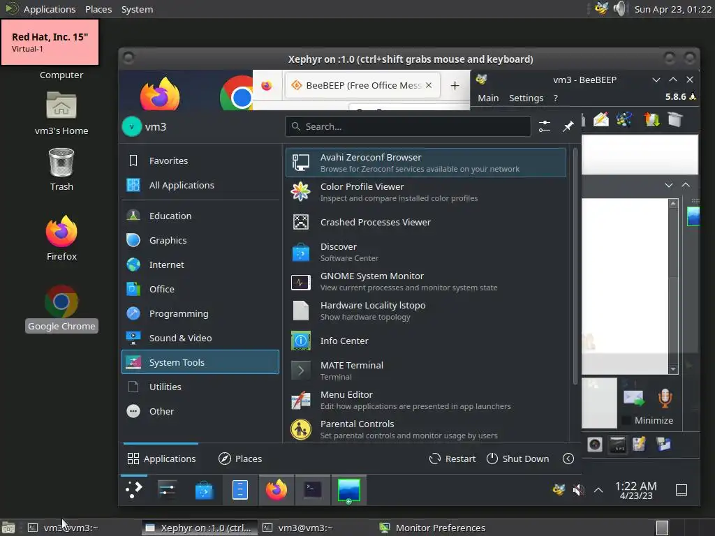
Task: Launch Discover Software Center
Action: point(425,252)
